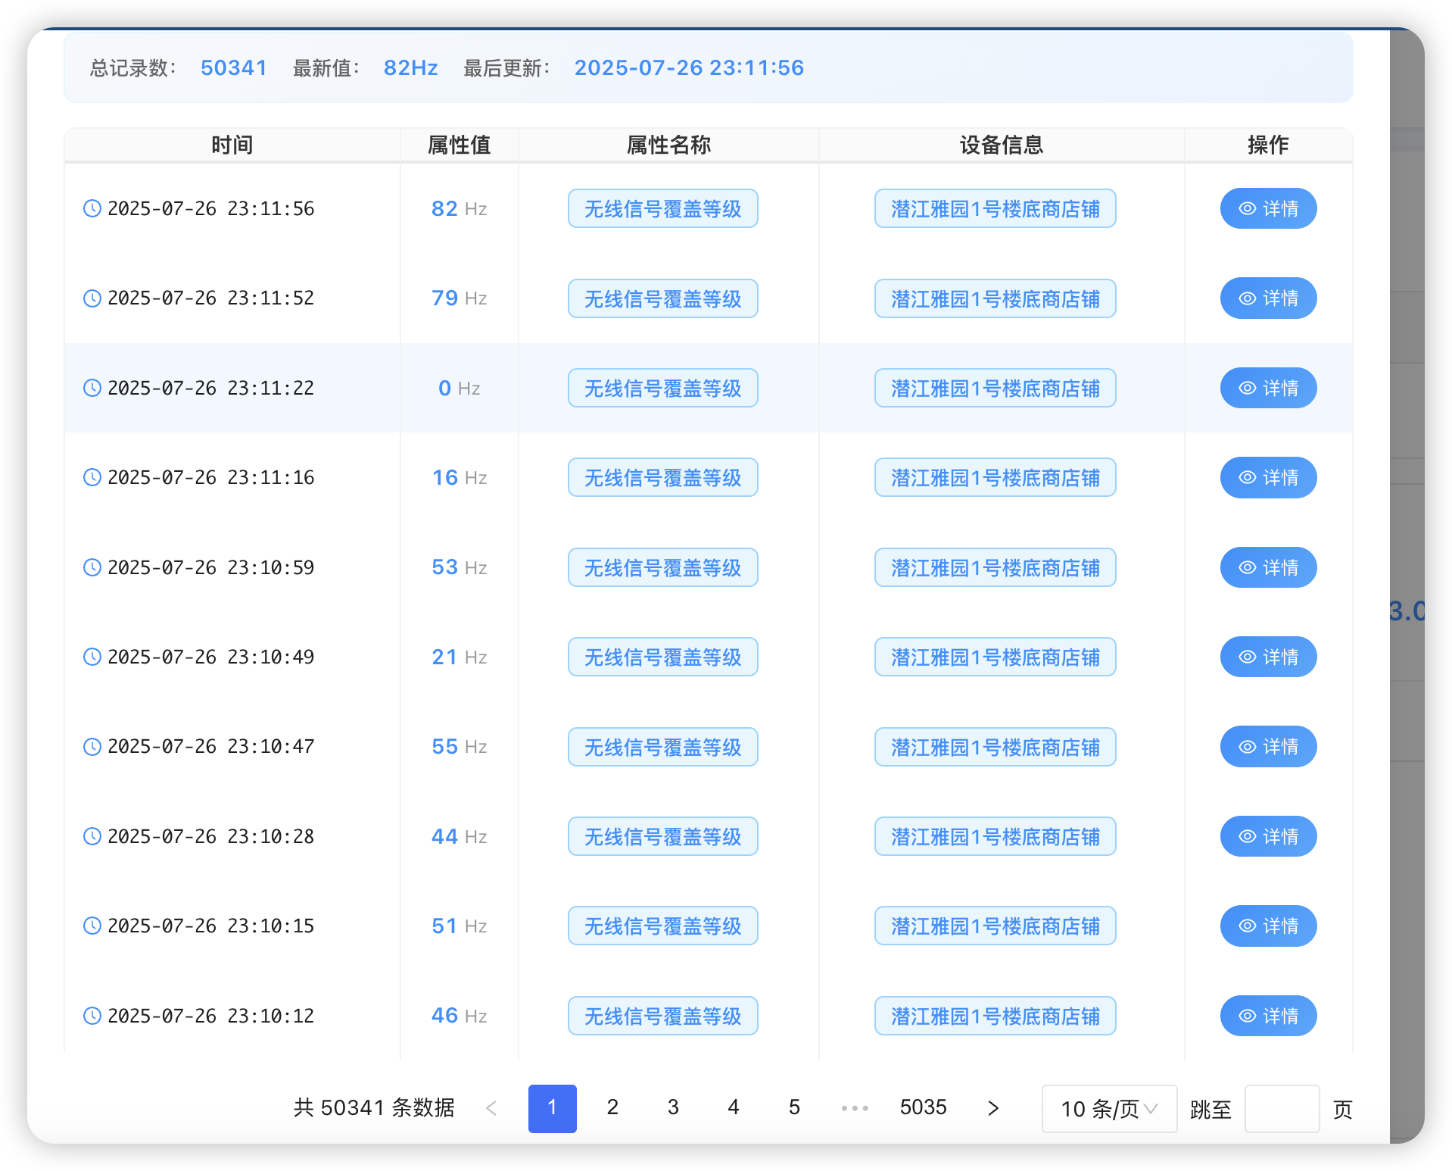Jump to the last page 5035
Screen dimensions: 1452x1171
[x=923, y=1107]
